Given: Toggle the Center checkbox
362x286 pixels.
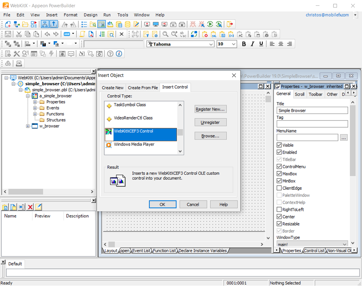Looking at the screenshot, I should point(279,217).
